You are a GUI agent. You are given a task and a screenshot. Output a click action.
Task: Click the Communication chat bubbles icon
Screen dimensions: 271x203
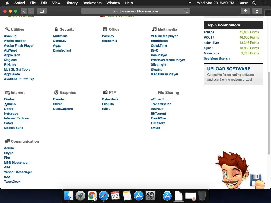pos(7,141)
